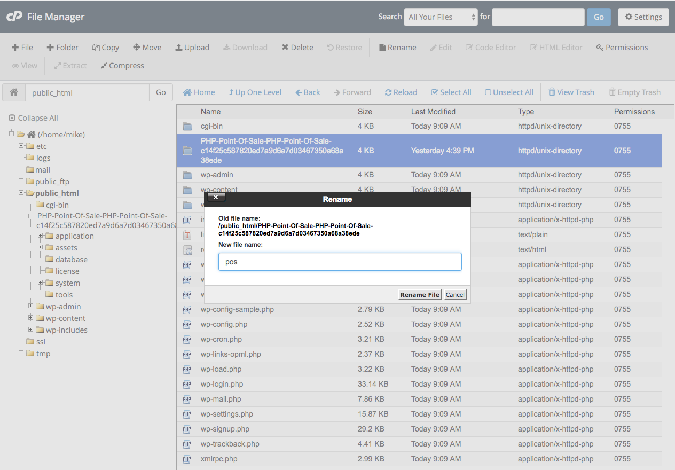675x470 pixels.
Task: Select the wp-mail.php file
Action: 221,399
